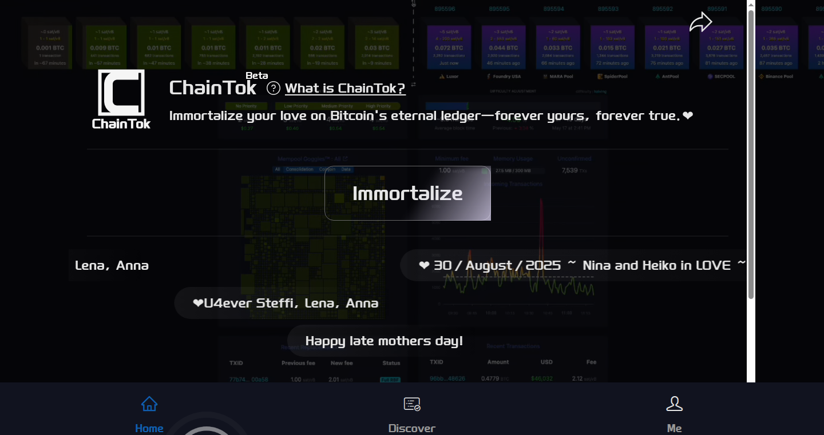This screenshot has width=824, height=435.
Task: Open the Home tab
Action: click(149, 414)
